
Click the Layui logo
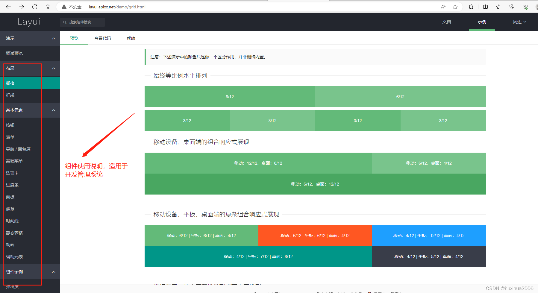[29, 22]
